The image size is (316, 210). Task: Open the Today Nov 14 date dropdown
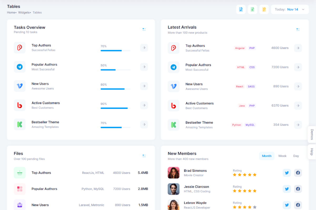tap(290, 9)
